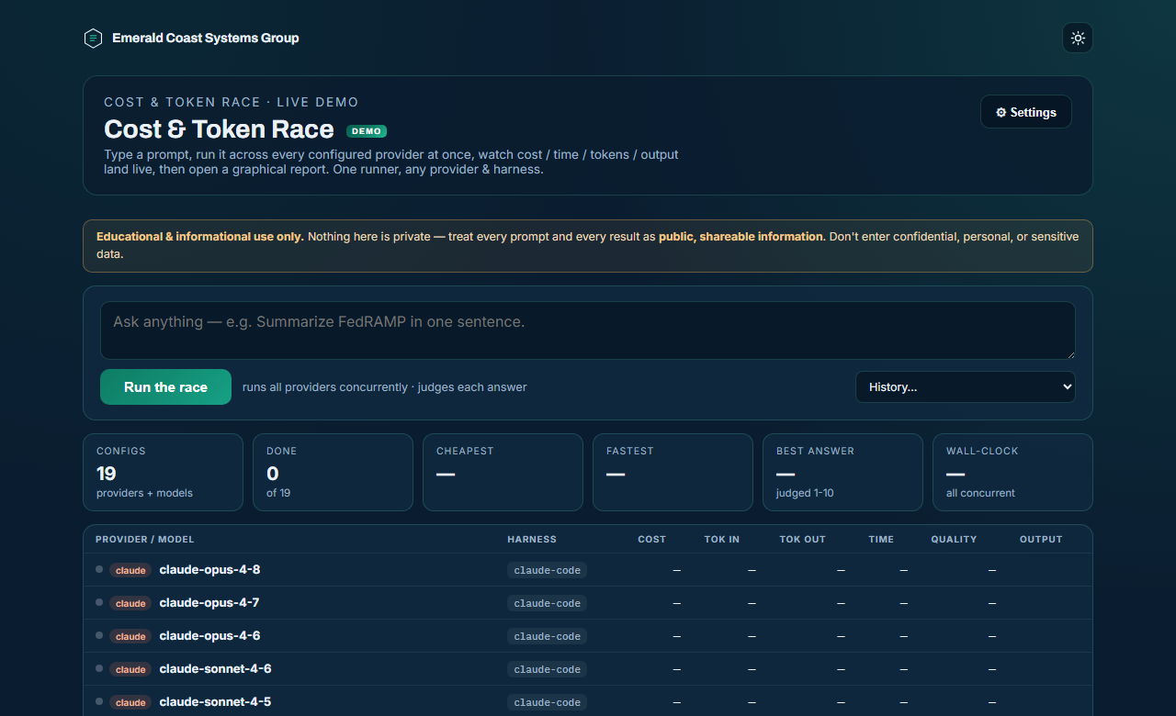Click claude-code harness chip for claude-sonnet-4-6

(x=547, y=670)
